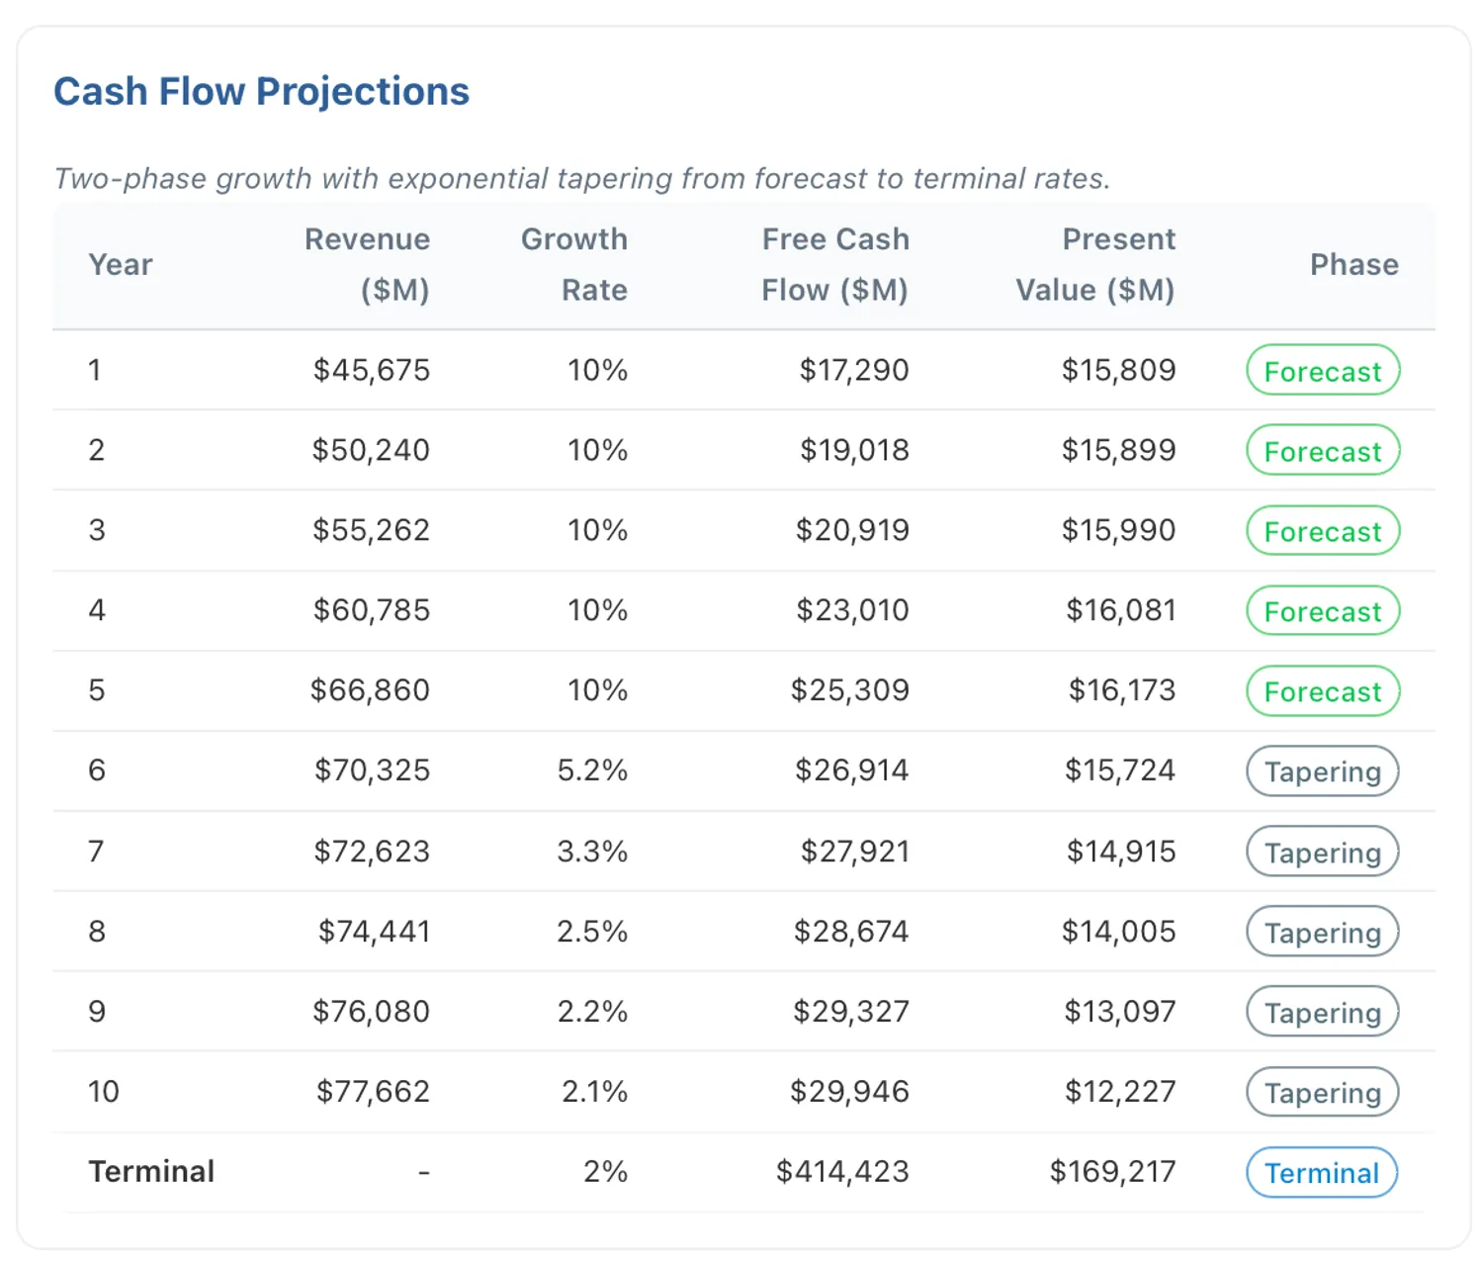Click the 2.5% growth rate cell
This screenshot has width=1483, height=1263.
click(592, 932)
